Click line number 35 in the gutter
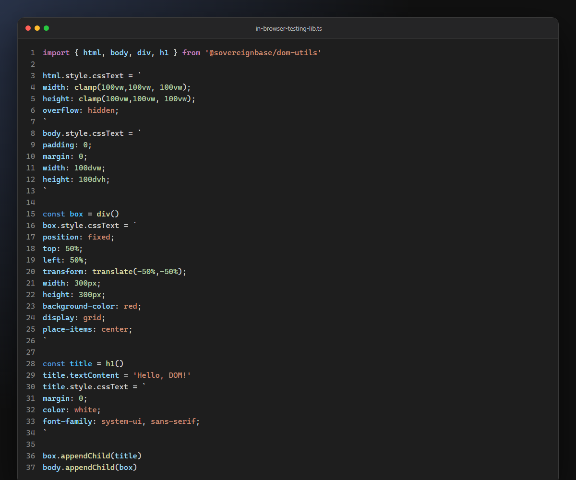Image resolution: width=576 pixels, height=480 pixels. coord(31,444)
